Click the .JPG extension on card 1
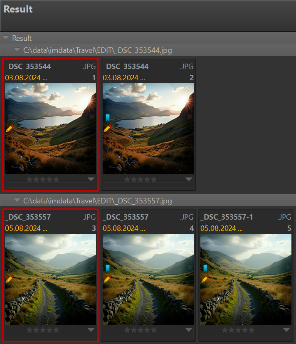This screenshot has height=344, width=296. [x=89, y=67]
